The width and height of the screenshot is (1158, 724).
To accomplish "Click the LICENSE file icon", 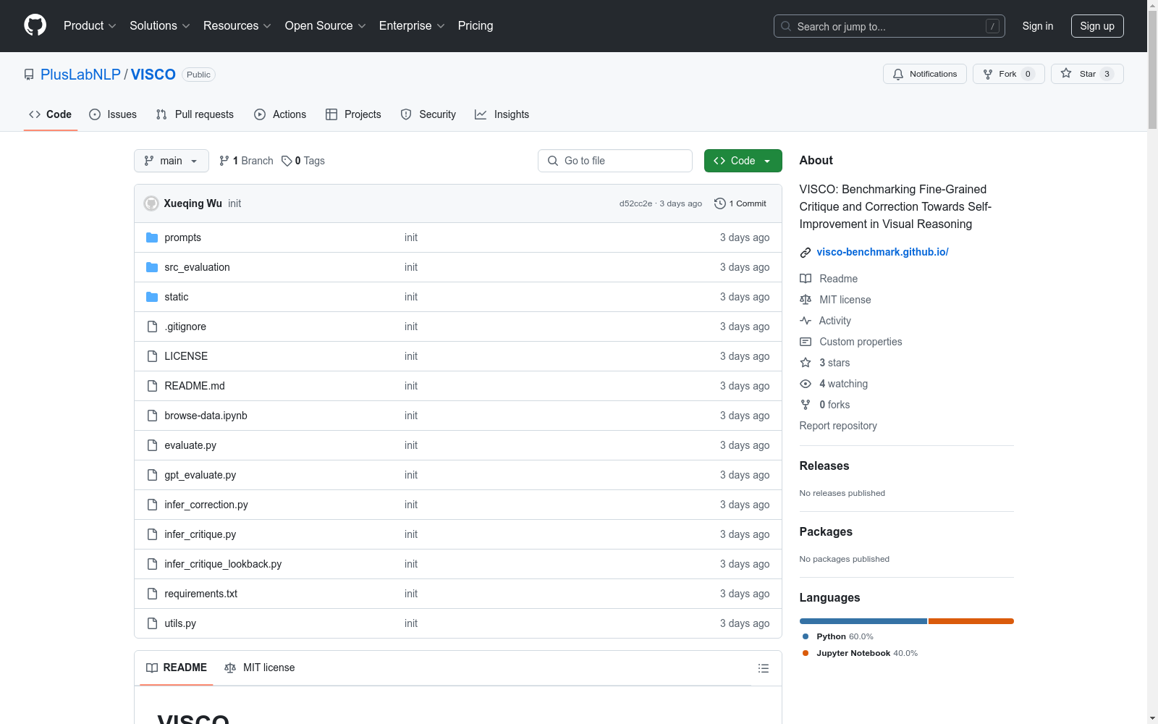I will point(152,356).
